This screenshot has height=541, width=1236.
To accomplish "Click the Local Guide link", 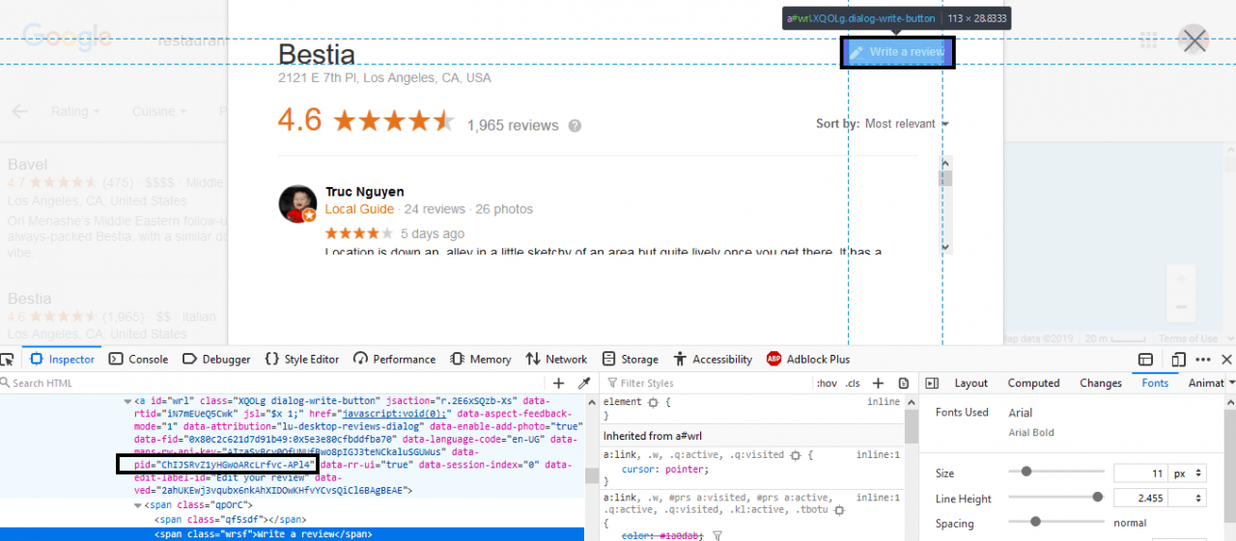I will click(359, 209).
